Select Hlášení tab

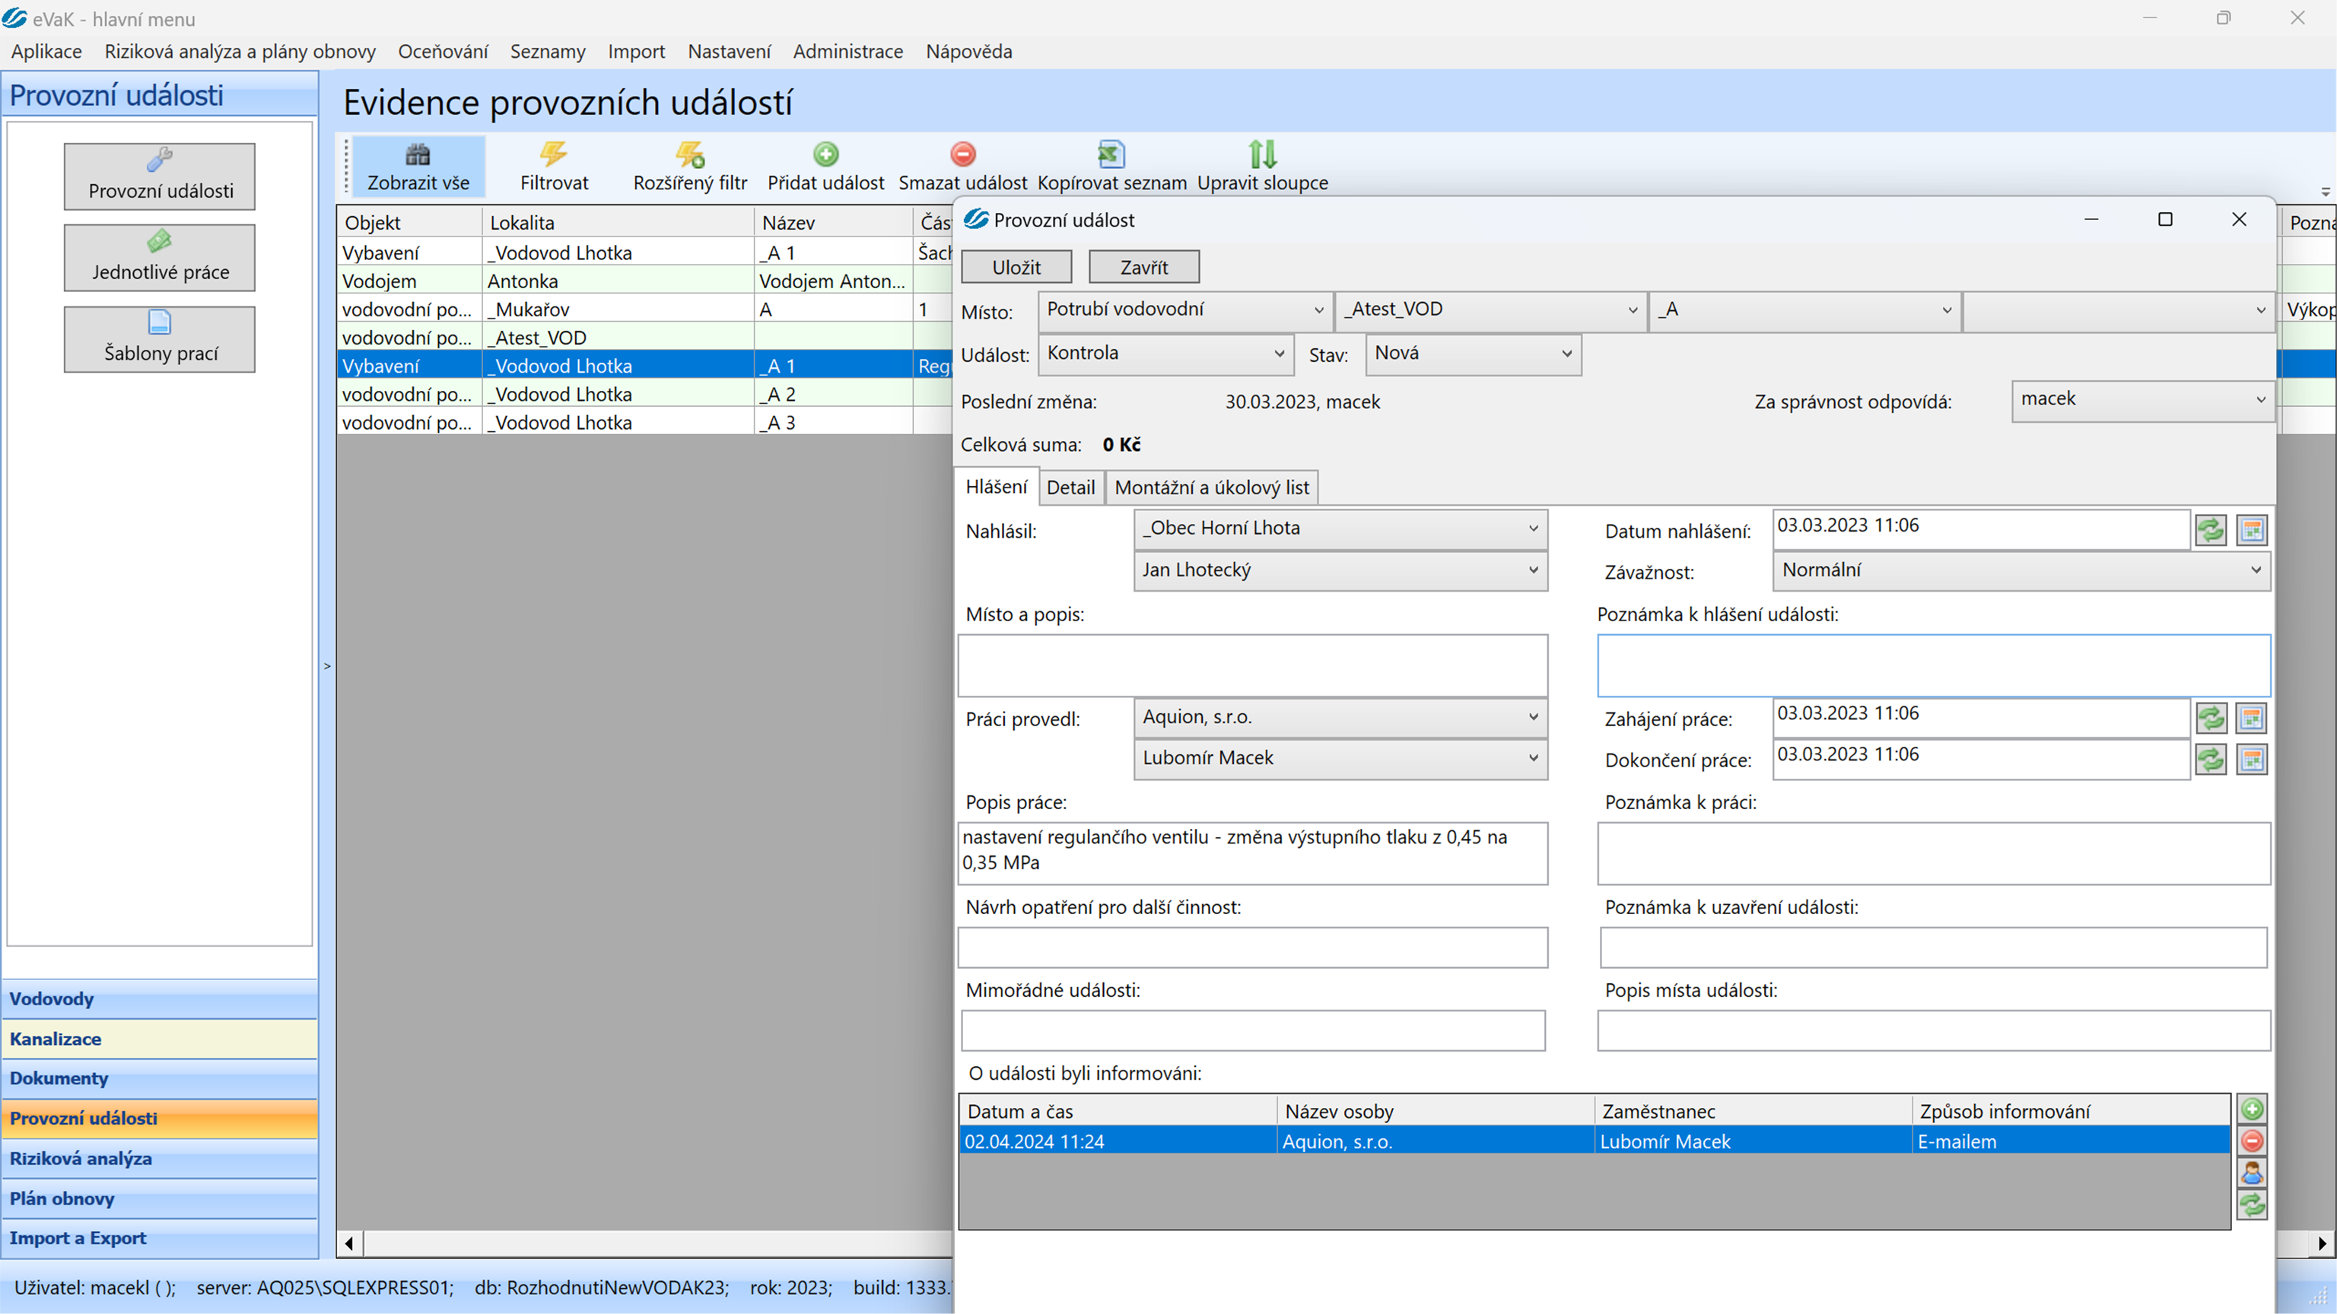pyautogui.click(x=996, y=487)
